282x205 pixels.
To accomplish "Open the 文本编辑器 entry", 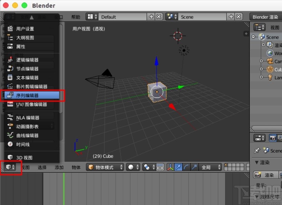I will click(32, 78).
